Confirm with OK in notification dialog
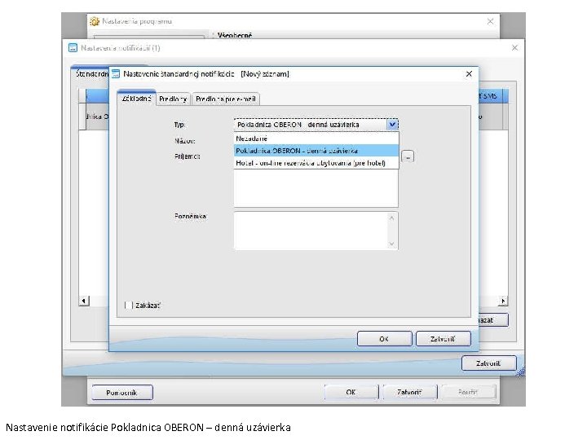Viewport: 587px width, 440px height. click(x=384, y=339)
